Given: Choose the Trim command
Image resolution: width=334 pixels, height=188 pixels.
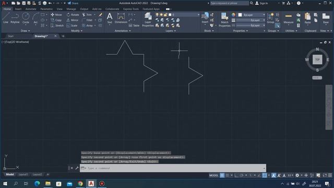Looking at the screenshot, I should click(87, 15).
